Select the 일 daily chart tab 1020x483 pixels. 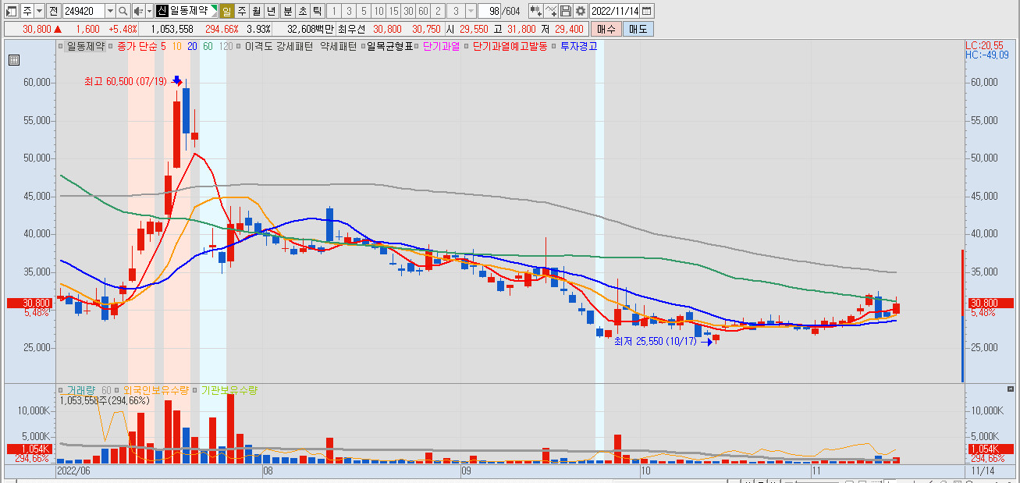tap(226, 11)
